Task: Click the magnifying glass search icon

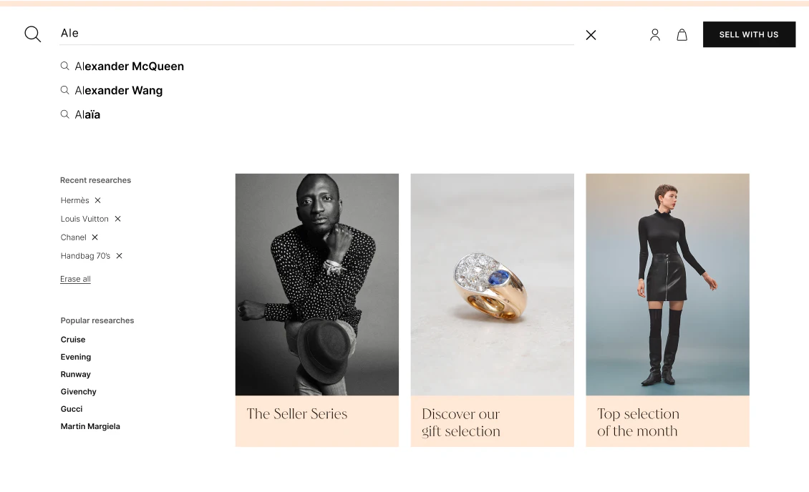Action: [33, 34]
